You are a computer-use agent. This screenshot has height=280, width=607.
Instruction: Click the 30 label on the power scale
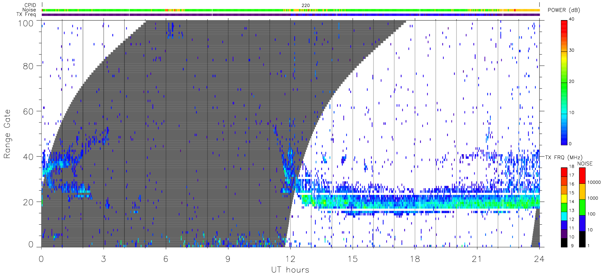[571, 50]
